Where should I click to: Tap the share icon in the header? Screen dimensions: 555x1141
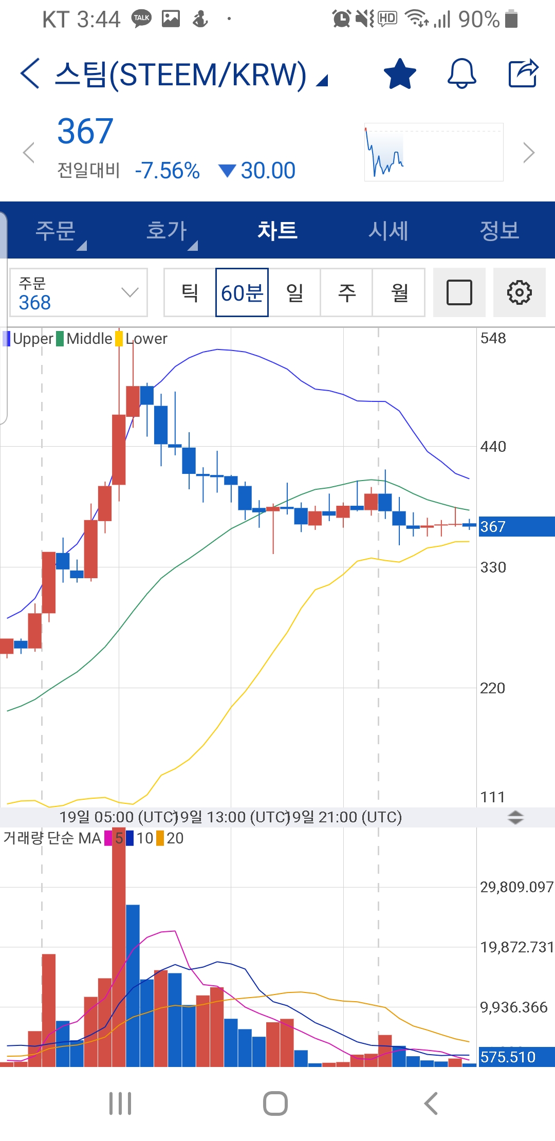[523, 73]
